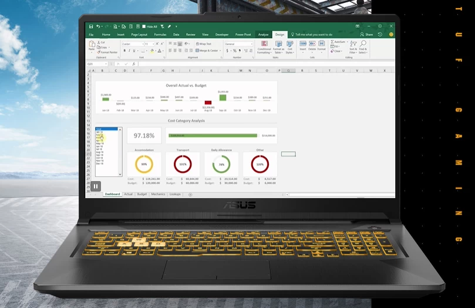Toggle Italic formatting

click(x=129, y=51)
